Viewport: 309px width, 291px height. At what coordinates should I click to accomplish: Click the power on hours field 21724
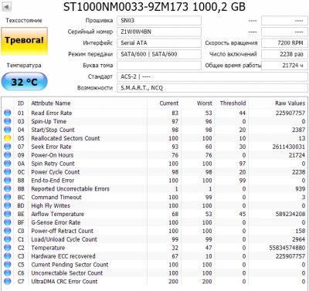point(284,66)
